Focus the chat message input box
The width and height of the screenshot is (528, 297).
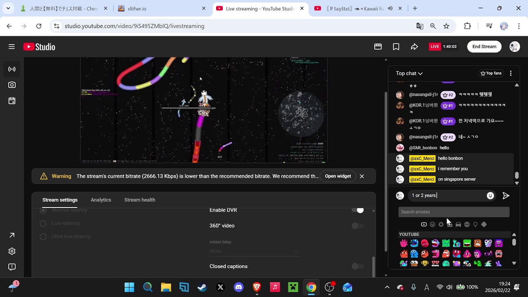pos(448,196)
